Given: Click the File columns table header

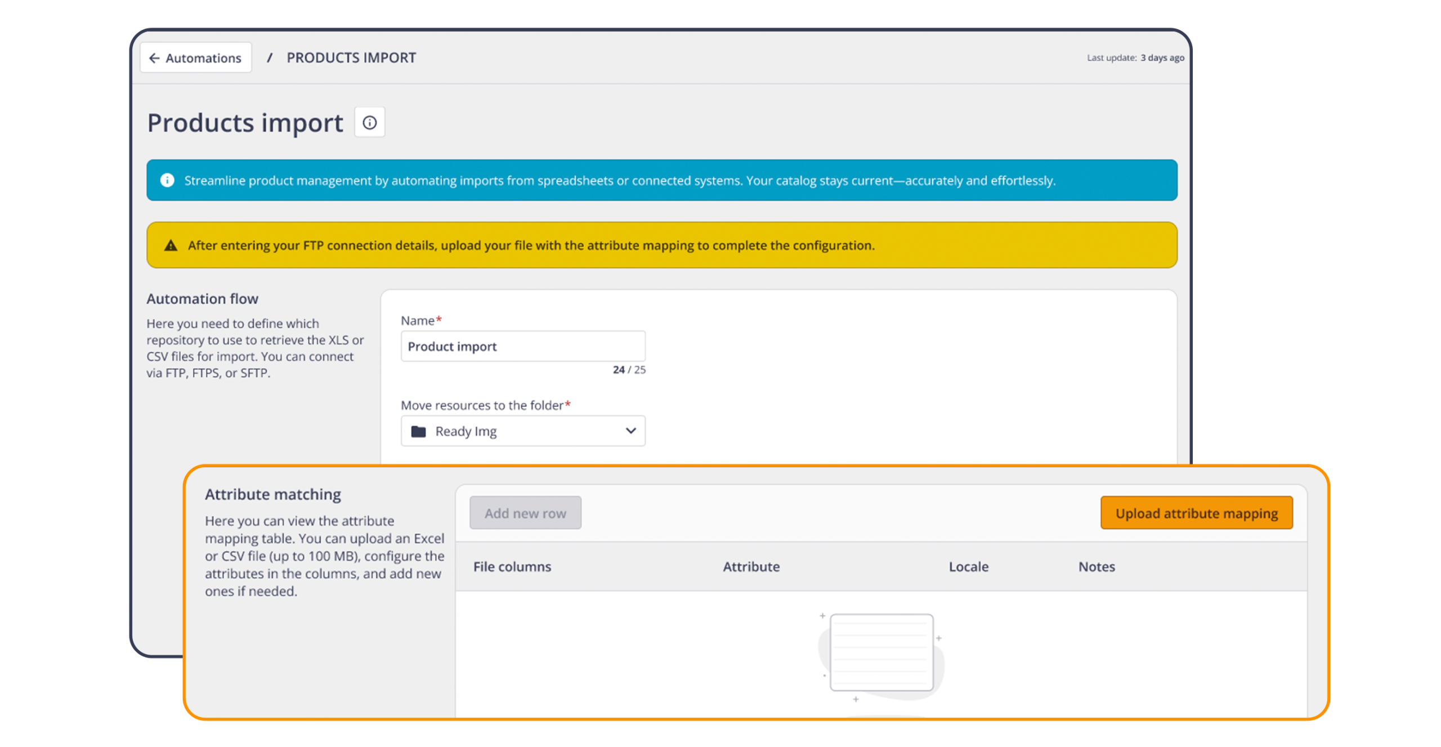Looking at the screenshot, I should (511, 567).
